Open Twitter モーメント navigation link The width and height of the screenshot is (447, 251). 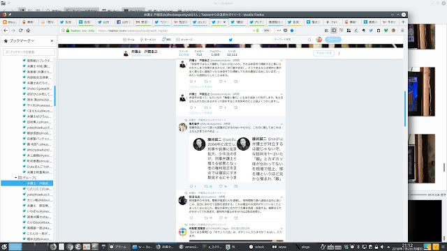tap(148, 40)
